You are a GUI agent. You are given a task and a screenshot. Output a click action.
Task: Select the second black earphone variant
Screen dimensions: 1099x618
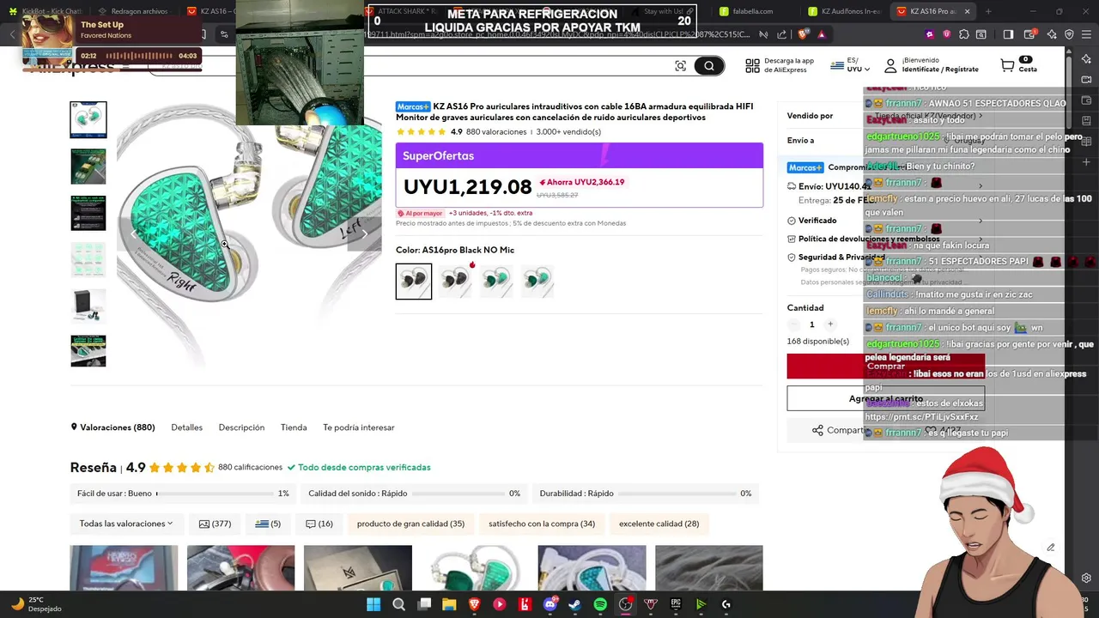[x=455, y=281]
